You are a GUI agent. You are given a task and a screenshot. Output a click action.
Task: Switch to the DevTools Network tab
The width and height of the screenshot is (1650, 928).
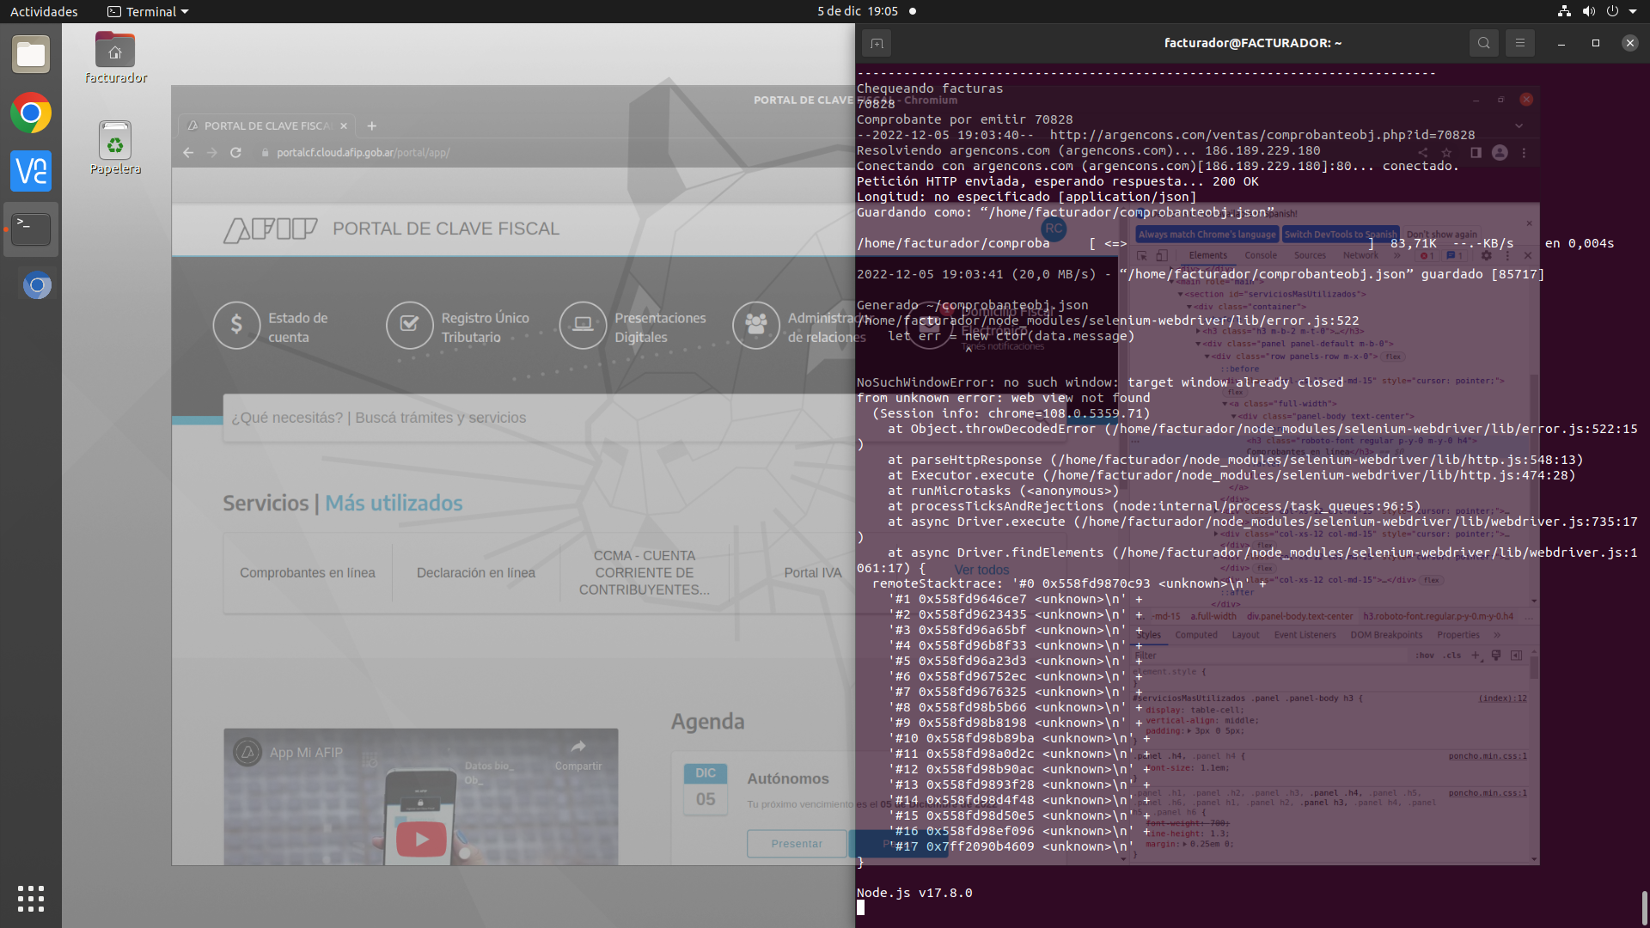coord(1360,255)
